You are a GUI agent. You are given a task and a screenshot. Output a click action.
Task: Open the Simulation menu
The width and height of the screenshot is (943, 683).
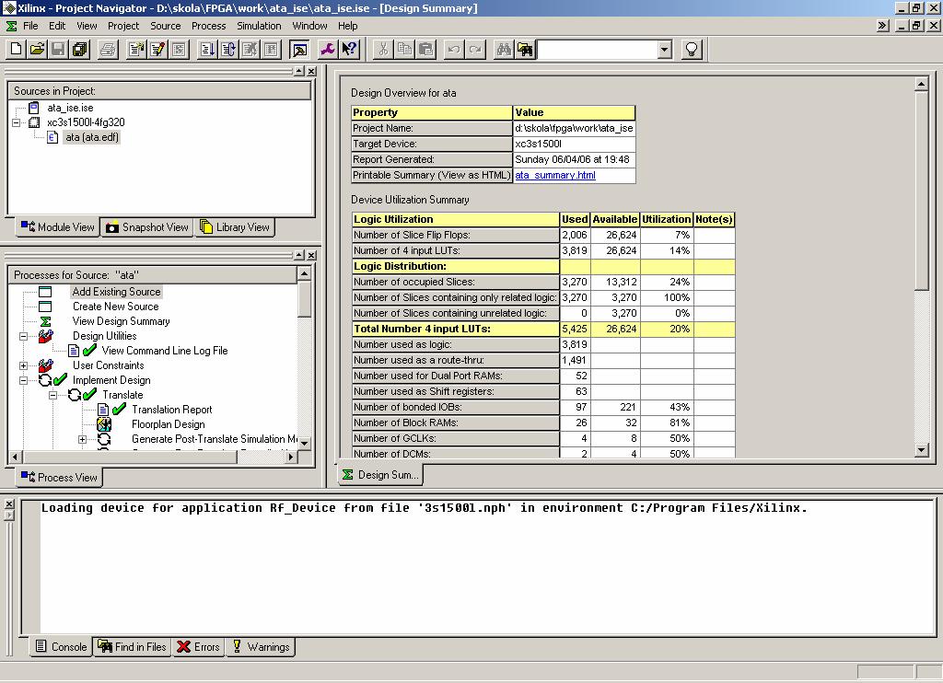259,26
